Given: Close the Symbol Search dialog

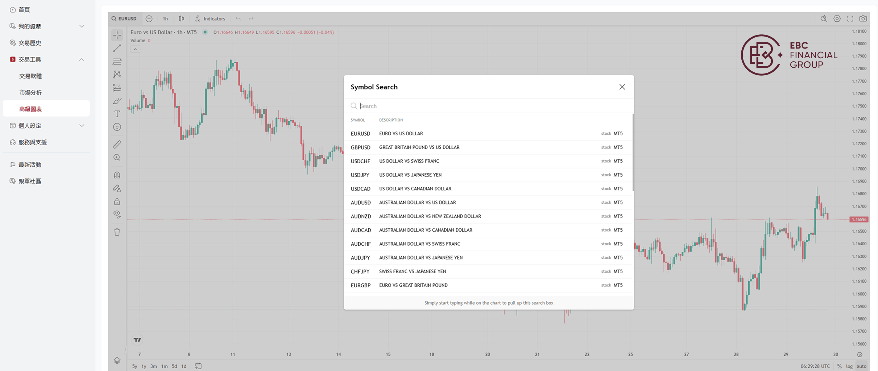Looking at the screenshot, I should (x=622, y=87).
